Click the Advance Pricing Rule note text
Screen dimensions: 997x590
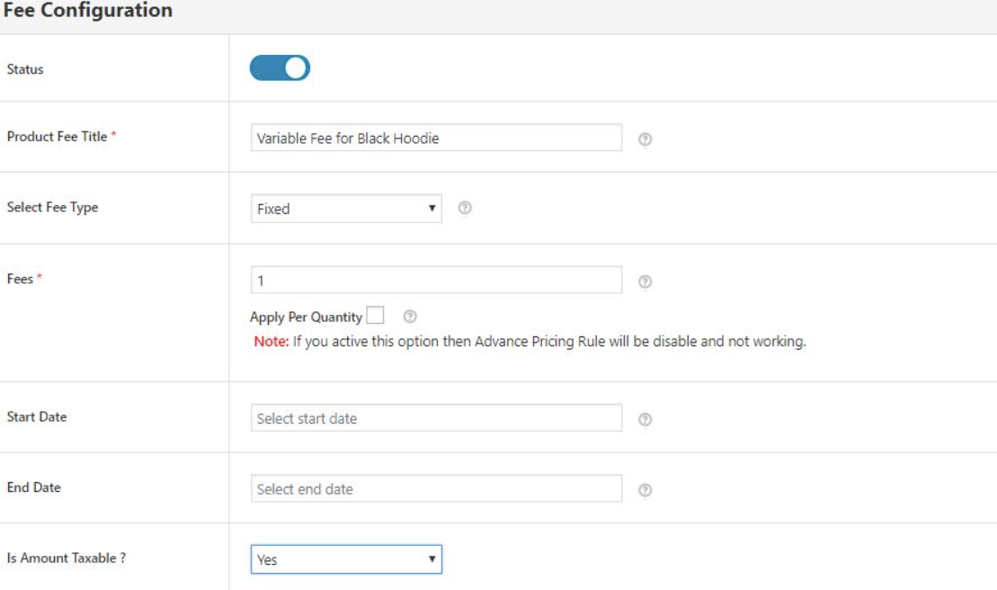530,342
